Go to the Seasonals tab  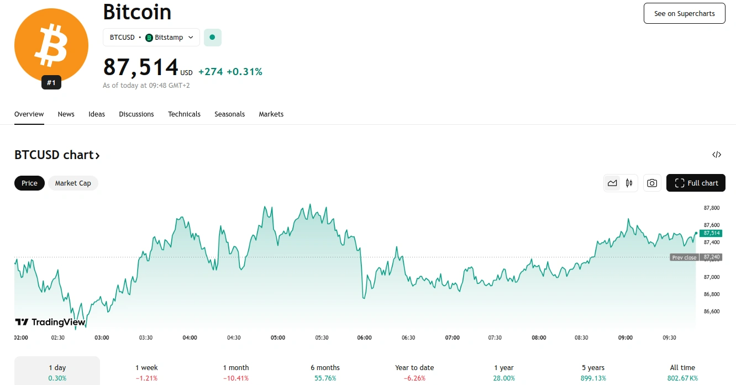pos(229,114)
